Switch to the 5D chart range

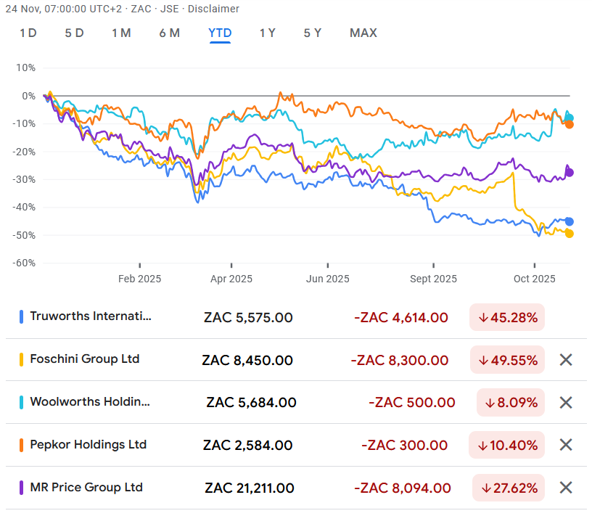(x=73, y=33)
